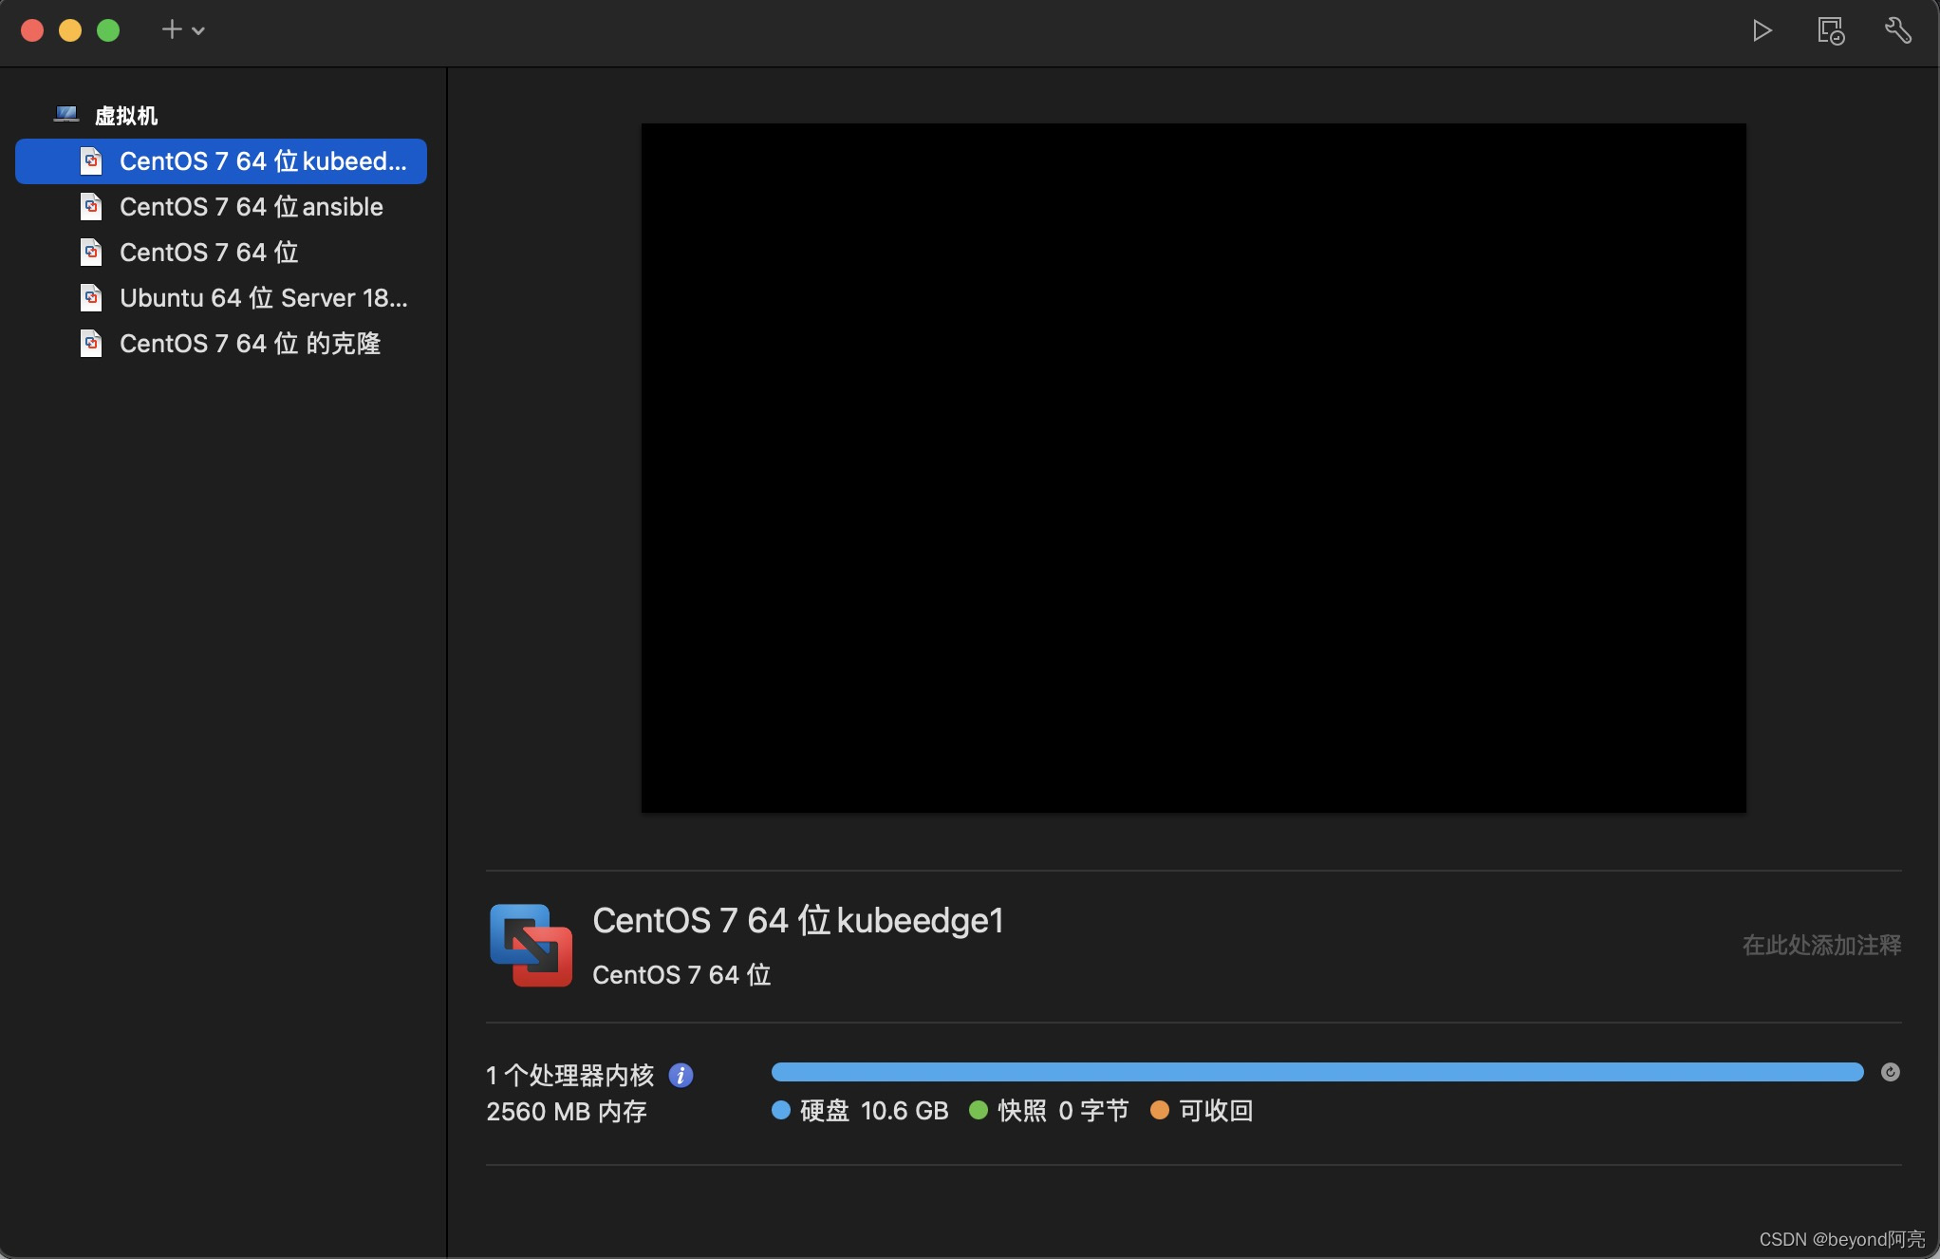Click the blue 硬盘 legend dot
Image resolution: width=1940 pixels, height=1259 pixels.
[781, 1110]
